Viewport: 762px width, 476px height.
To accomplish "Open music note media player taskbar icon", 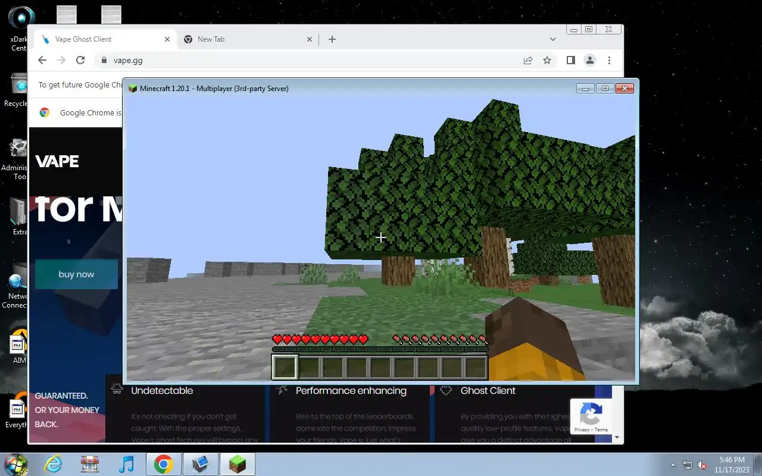I will (x=126, y=464).
